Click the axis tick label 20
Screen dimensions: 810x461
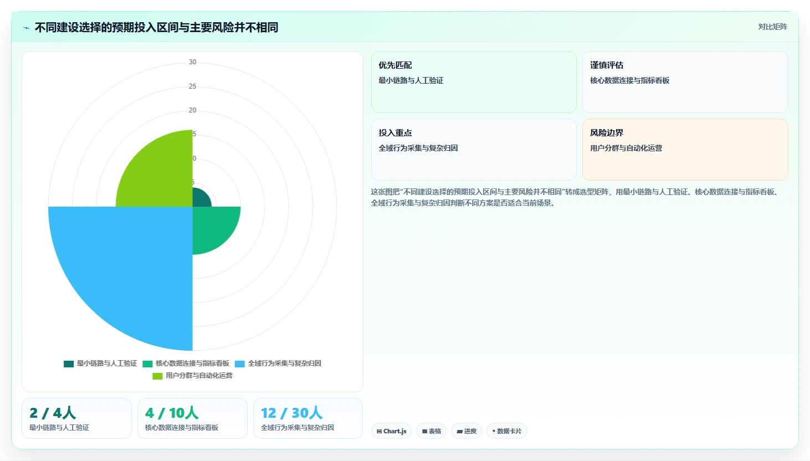[192, 110]
